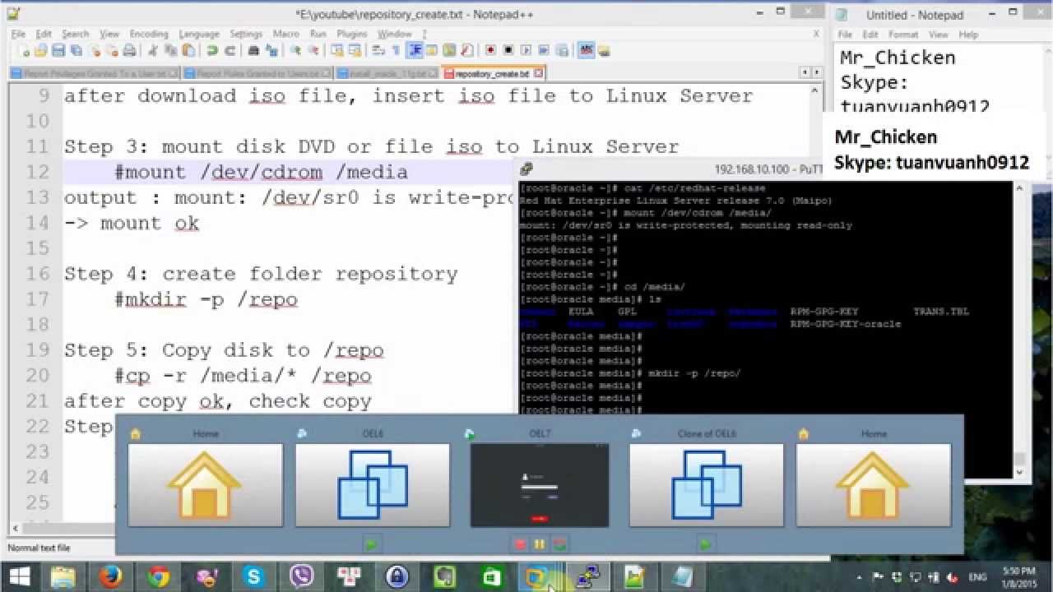Restart the OEL7 virtual machine
Viewport: 1053px width, 592px height.
[x=559, y=543]
